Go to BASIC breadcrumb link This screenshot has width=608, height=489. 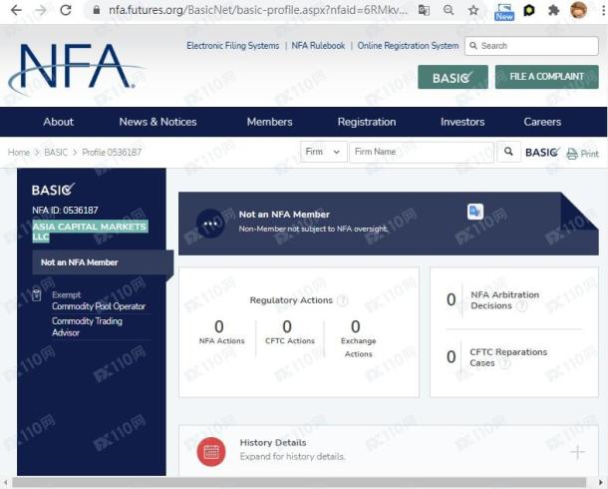click(x=56, y=152)
